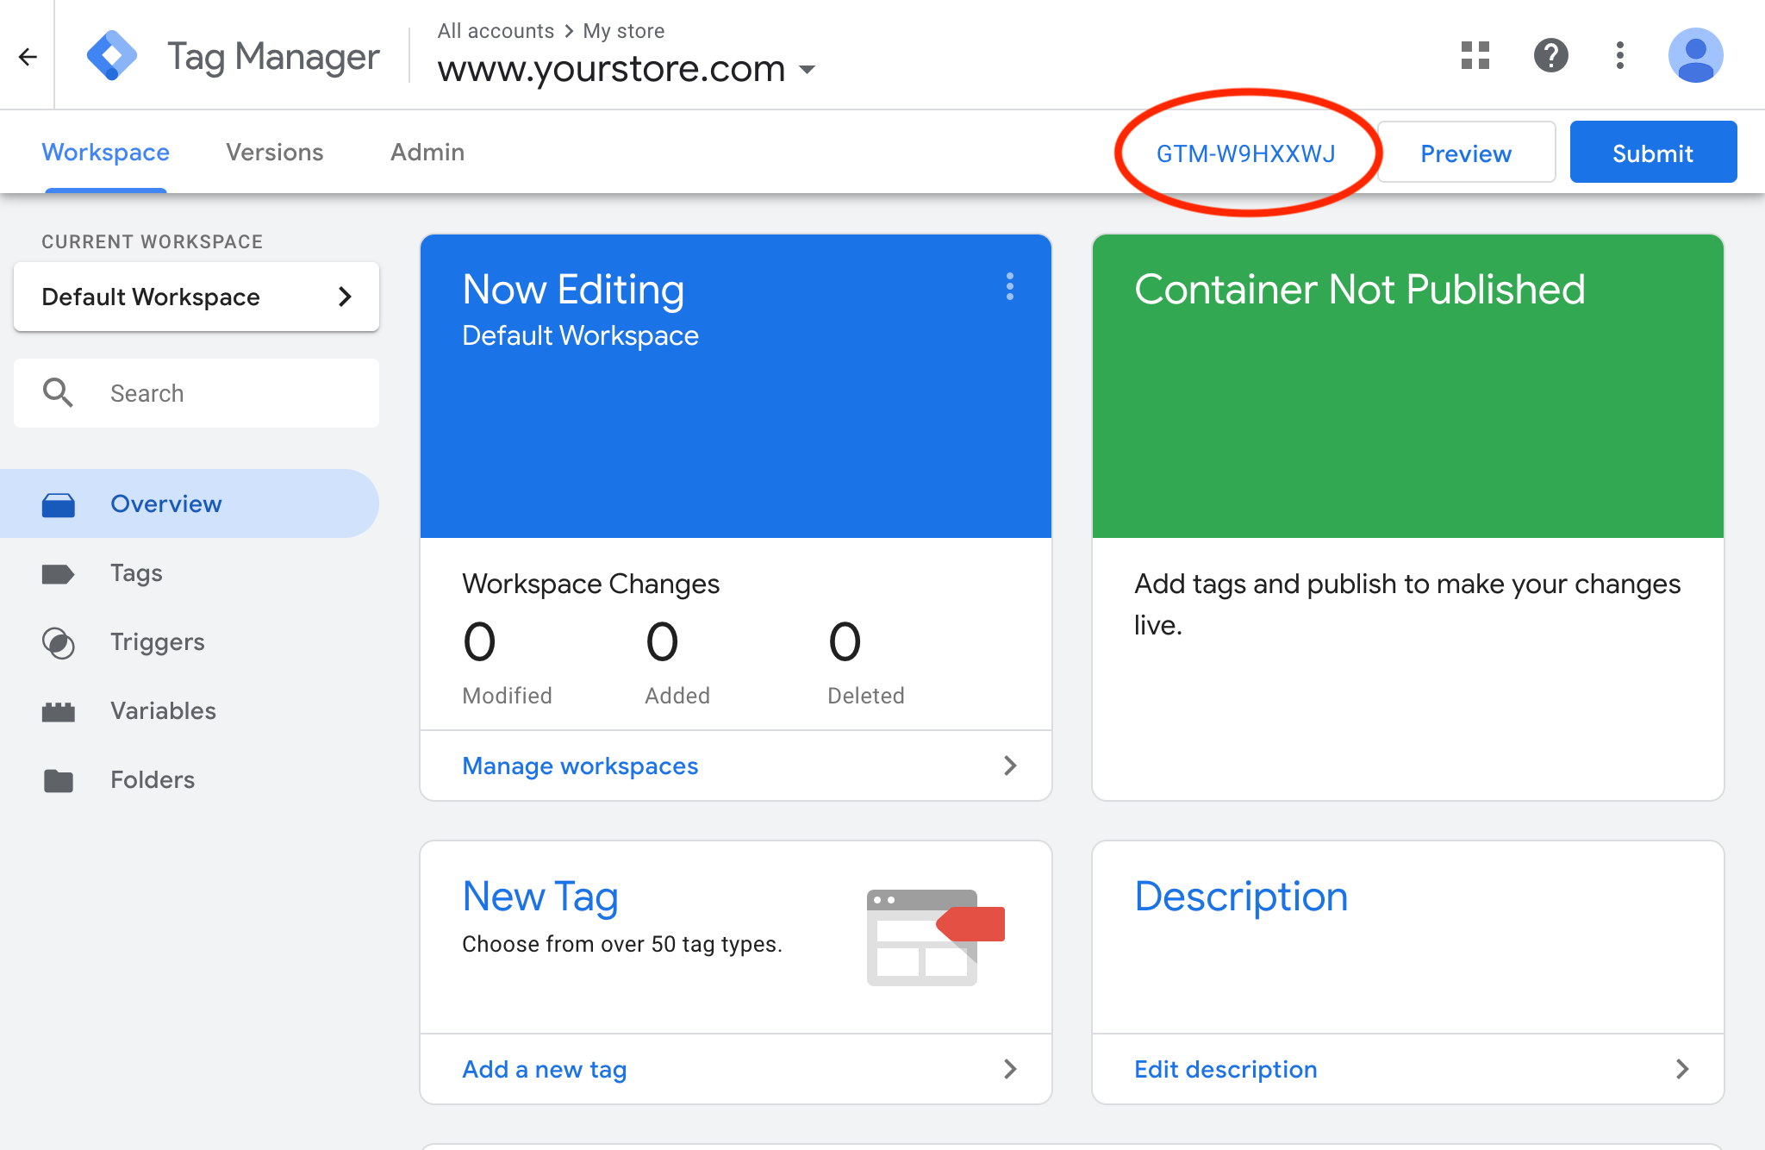Click the back arrow icon

pyautogui.click(x=28, y=57)
